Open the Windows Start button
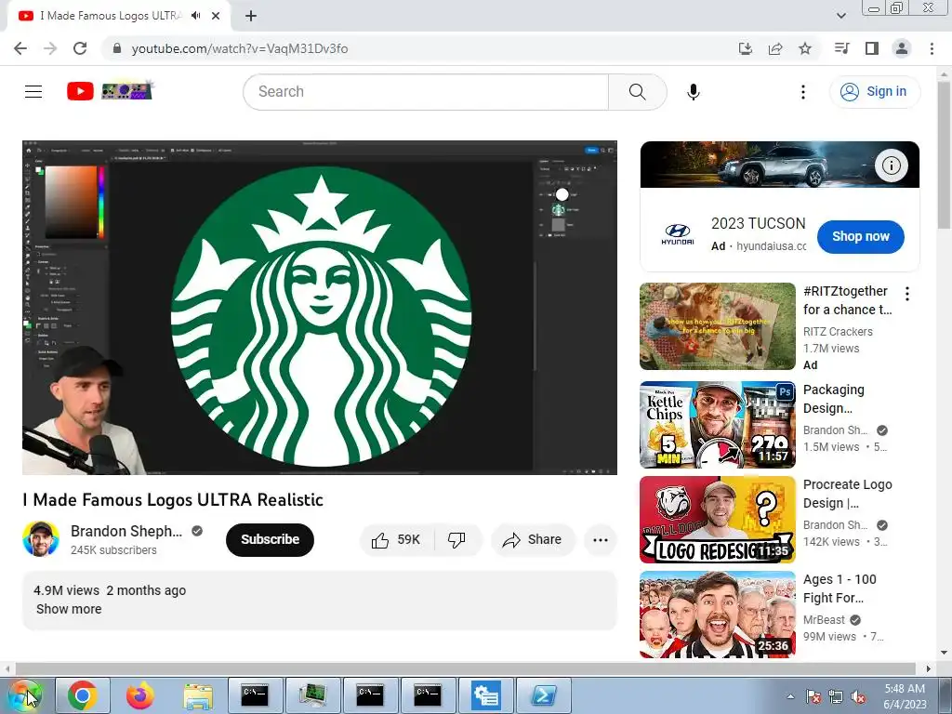This screenshot has height=714, width=952. click(25, 695)
